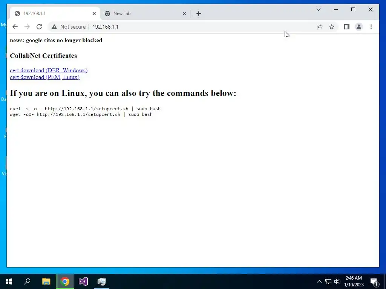Open the network status tray icon
Image resolution: width=386 pixels, height=289 pixels.
click(328, 281)
